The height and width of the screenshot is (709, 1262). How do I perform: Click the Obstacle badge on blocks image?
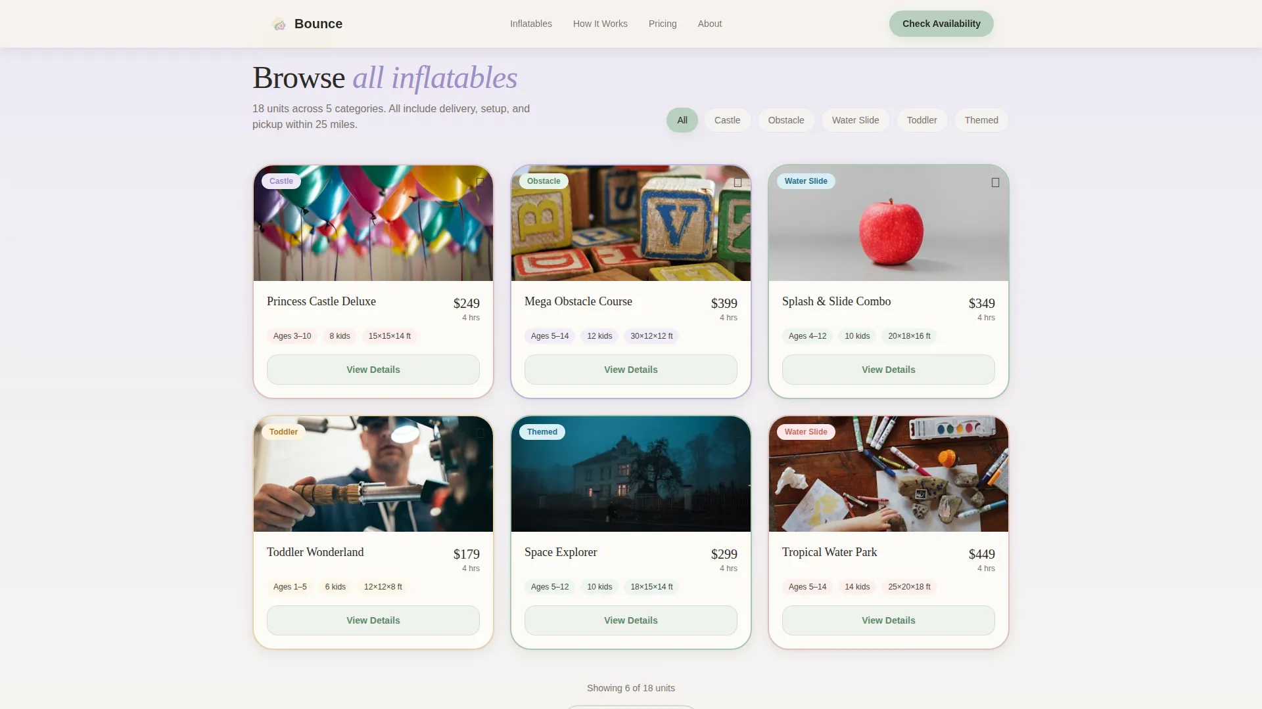coord(544,181)
